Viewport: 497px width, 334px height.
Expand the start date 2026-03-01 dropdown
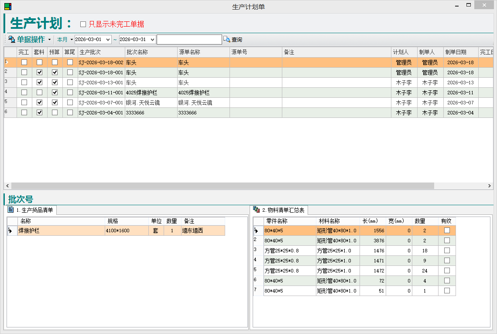(108, 40)
